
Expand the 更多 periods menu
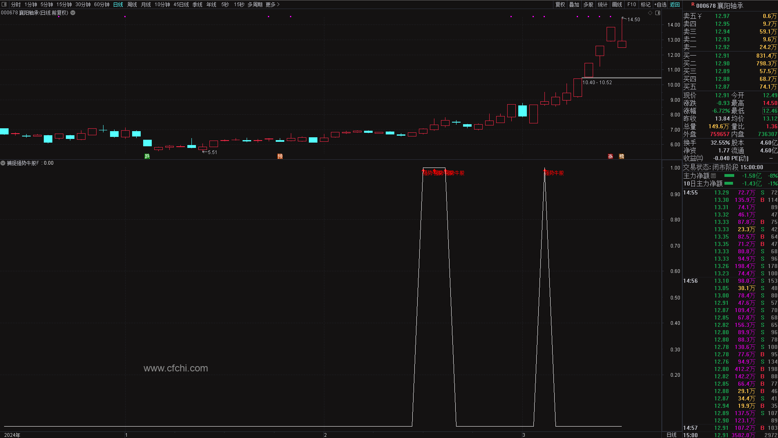click(x=272, y=4)
